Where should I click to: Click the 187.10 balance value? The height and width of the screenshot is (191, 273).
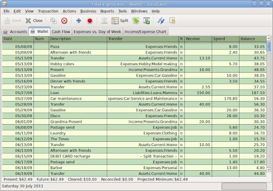(x=253, y=93)
